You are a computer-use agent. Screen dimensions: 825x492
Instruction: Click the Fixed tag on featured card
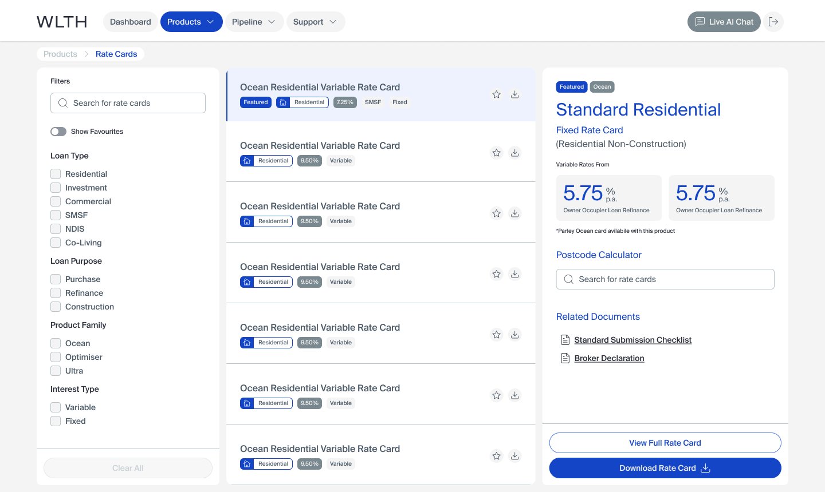coord(400,102)
